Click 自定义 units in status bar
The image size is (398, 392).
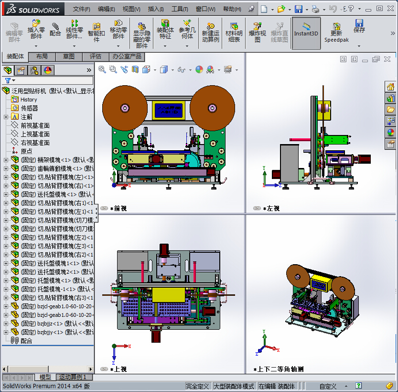tap(328, 386)
